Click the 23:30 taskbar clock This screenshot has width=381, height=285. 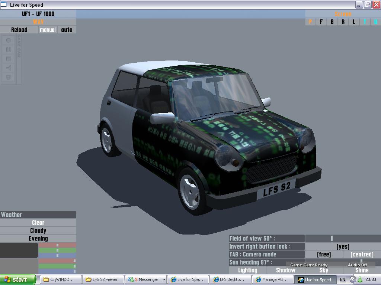(x=371, y=280)
